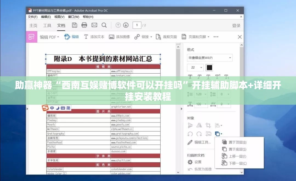Open the more options ellipsis in edit toolbar
The image size is (296, 181).
click(x=216, y=37)
